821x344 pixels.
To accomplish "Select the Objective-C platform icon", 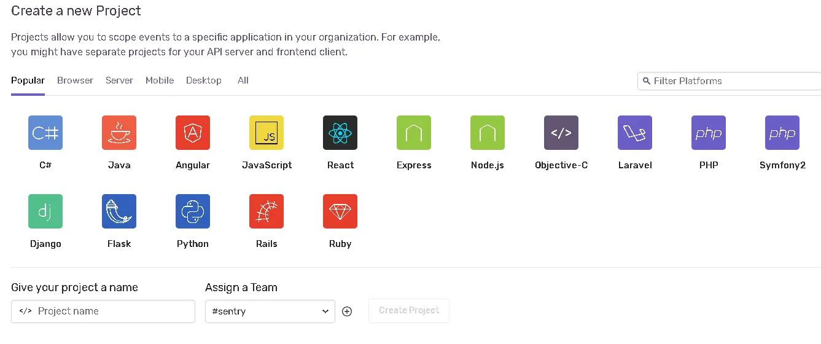I will (x=561, y=133).
